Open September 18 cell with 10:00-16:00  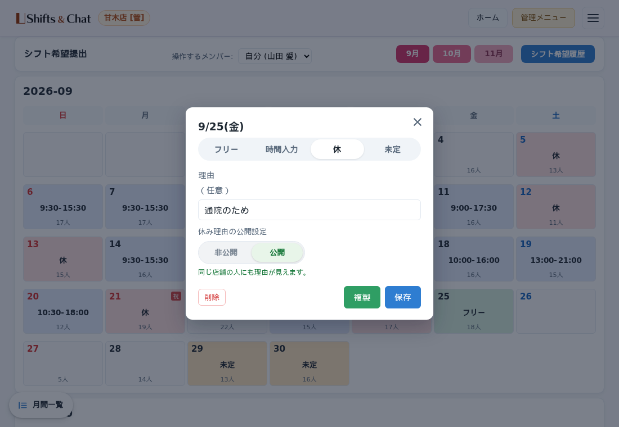tap(474, 259)
